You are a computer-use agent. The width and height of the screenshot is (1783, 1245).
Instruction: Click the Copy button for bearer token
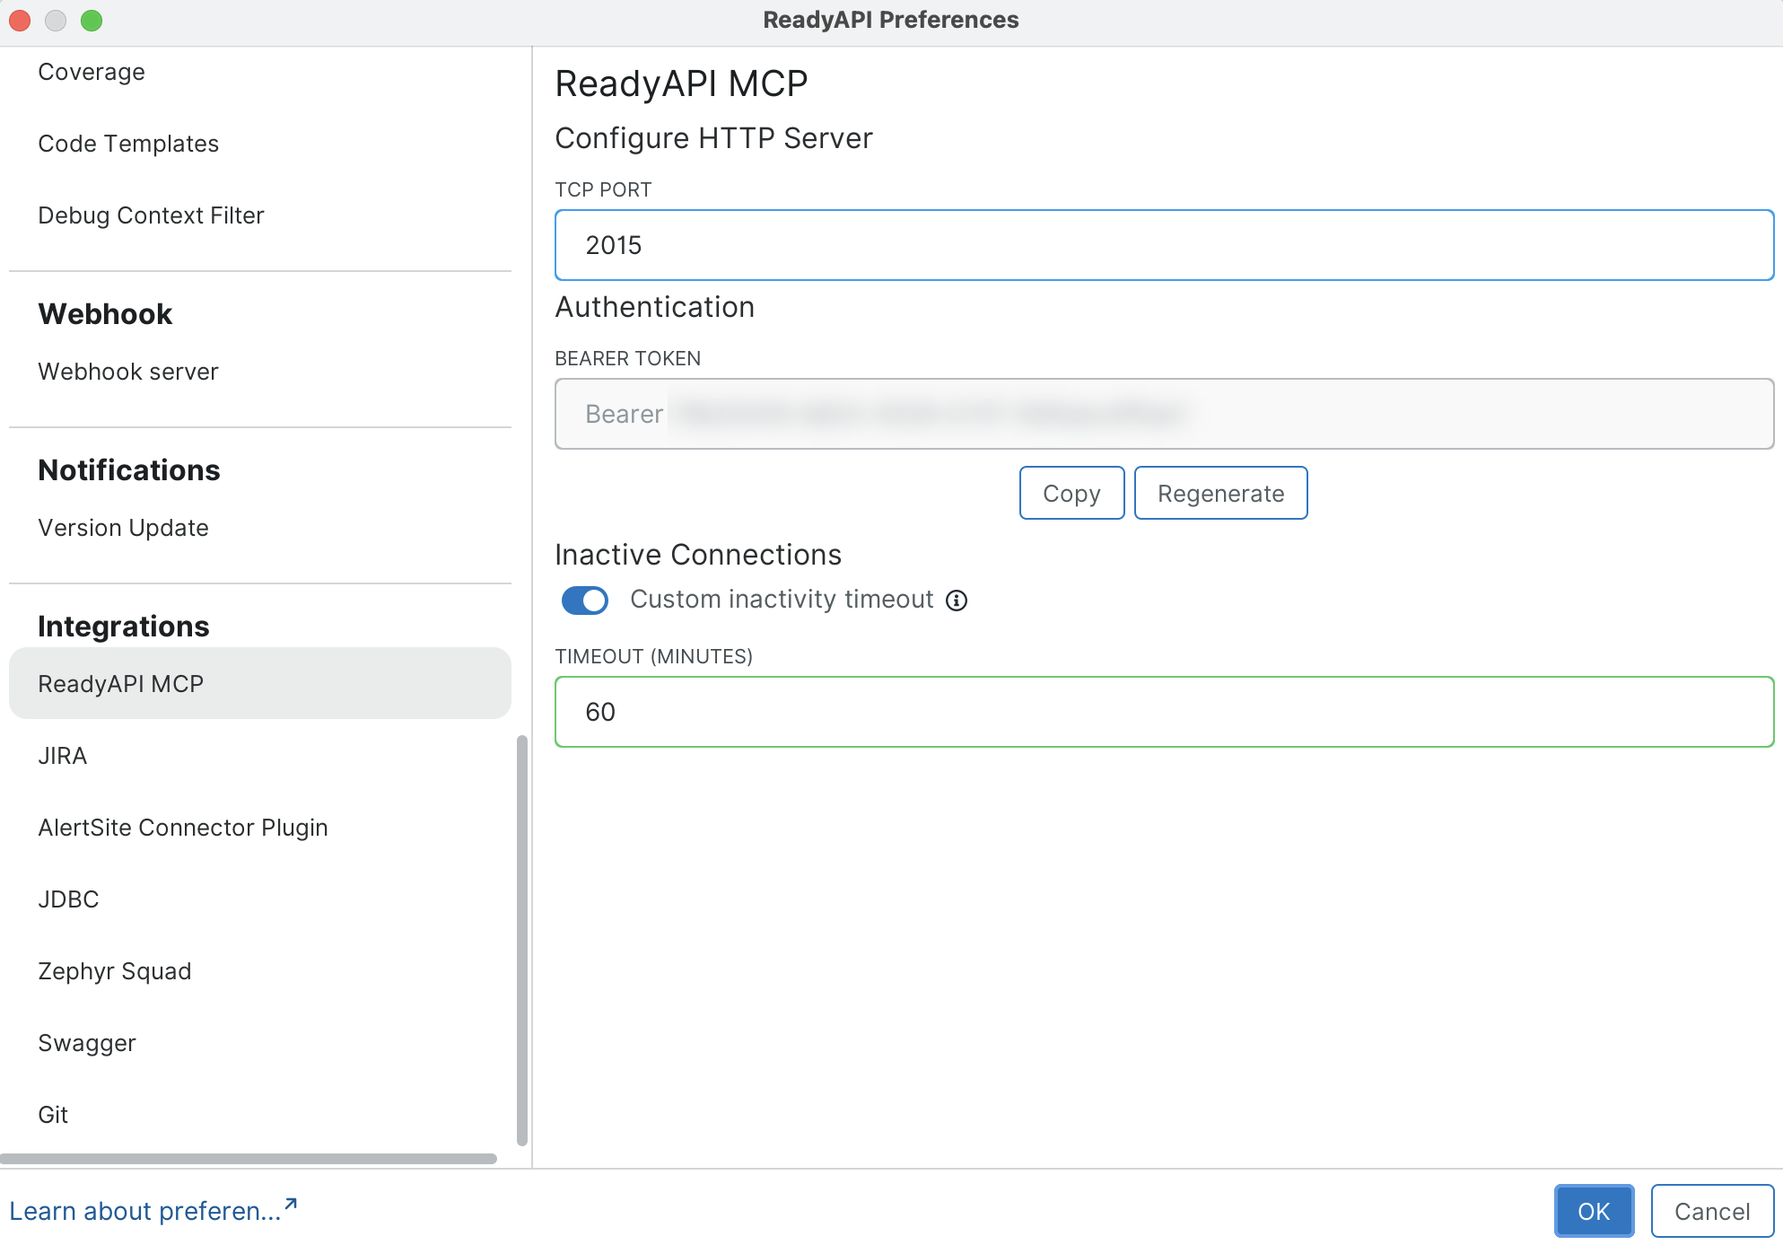(x=1071, y=493)
